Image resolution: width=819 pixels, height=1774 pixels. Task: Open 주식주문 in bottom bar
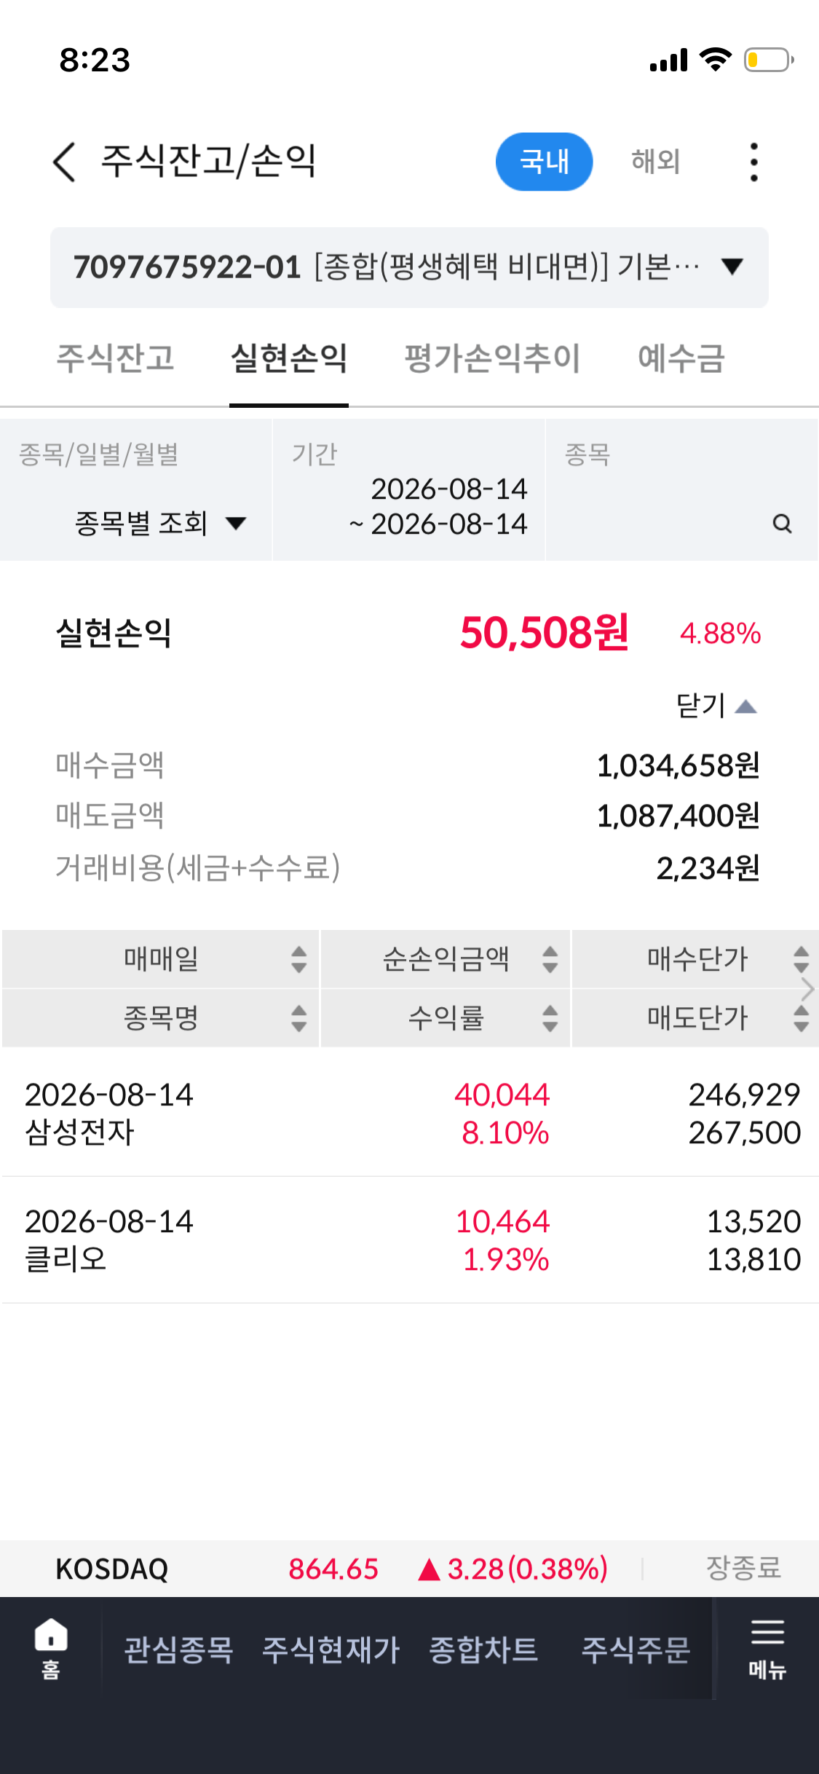[636, 1649]
